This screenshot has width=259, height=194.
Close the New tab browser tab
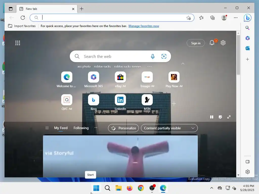click(x=73, y=9)
